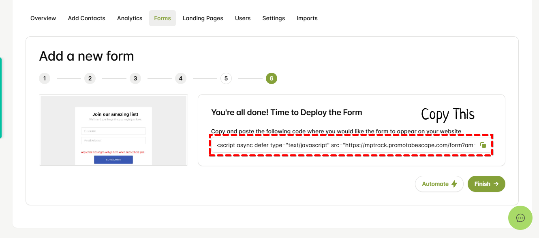
Task: Open the chat support bubble
Action: point(520,218)
